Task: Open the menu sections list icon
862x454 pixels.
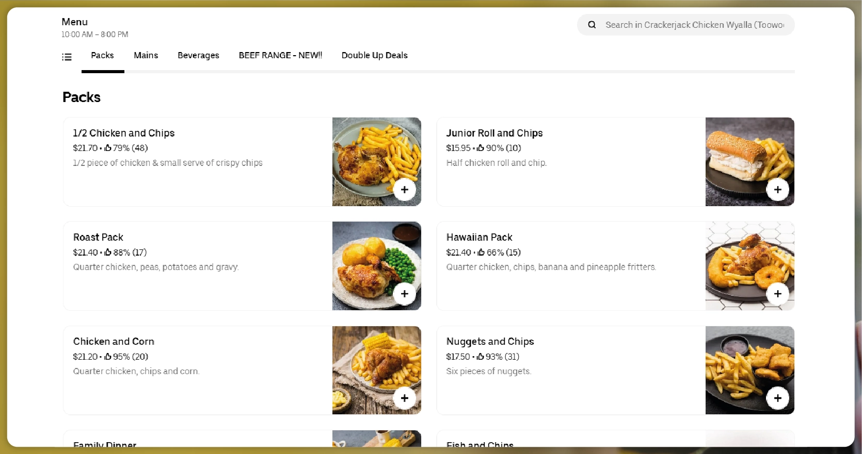Action: tap(67, 57)
